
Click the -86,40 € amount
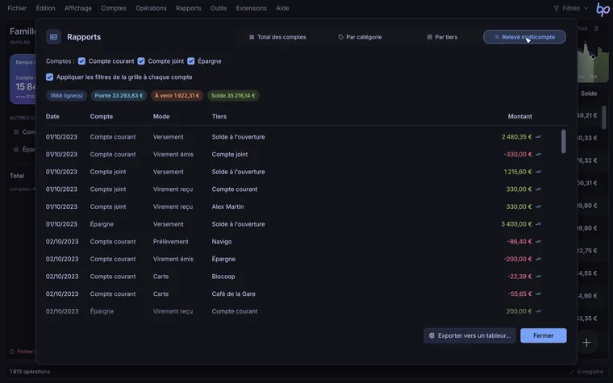(519, 242)
